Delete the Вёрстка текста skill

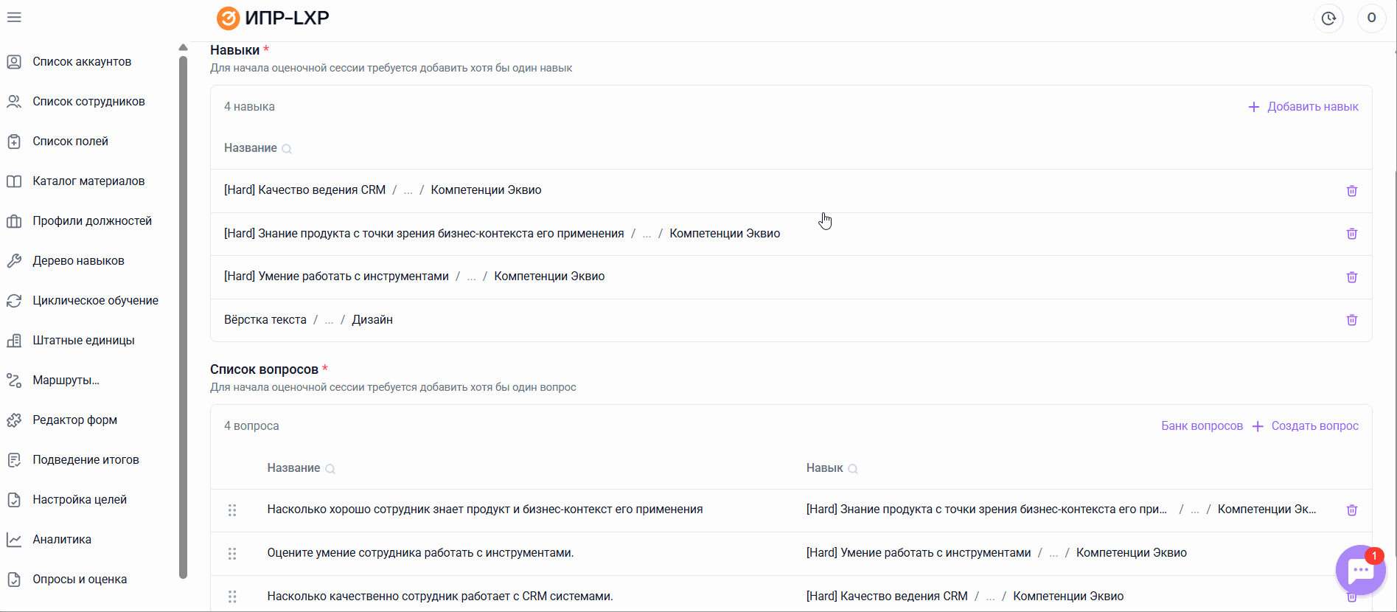pyautogui.click(x=1351, y=320)
